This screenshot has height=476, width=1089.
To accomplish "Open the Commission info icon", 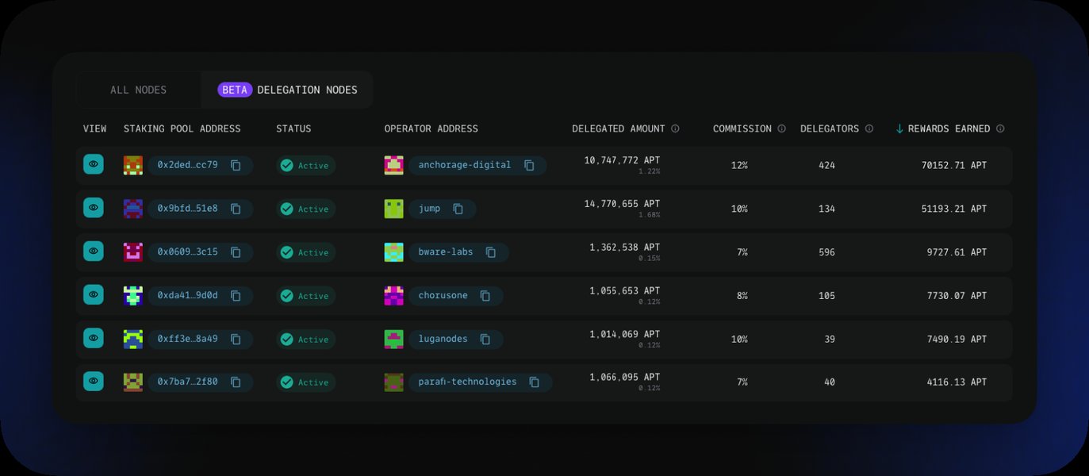I will click(781, 129).
